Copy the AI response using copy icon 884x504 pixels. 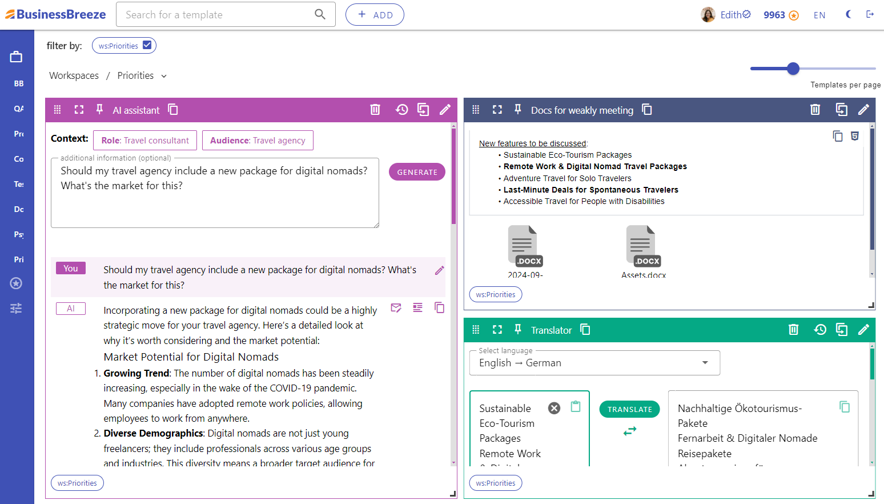pyautogui.click(x=439, y=307)
